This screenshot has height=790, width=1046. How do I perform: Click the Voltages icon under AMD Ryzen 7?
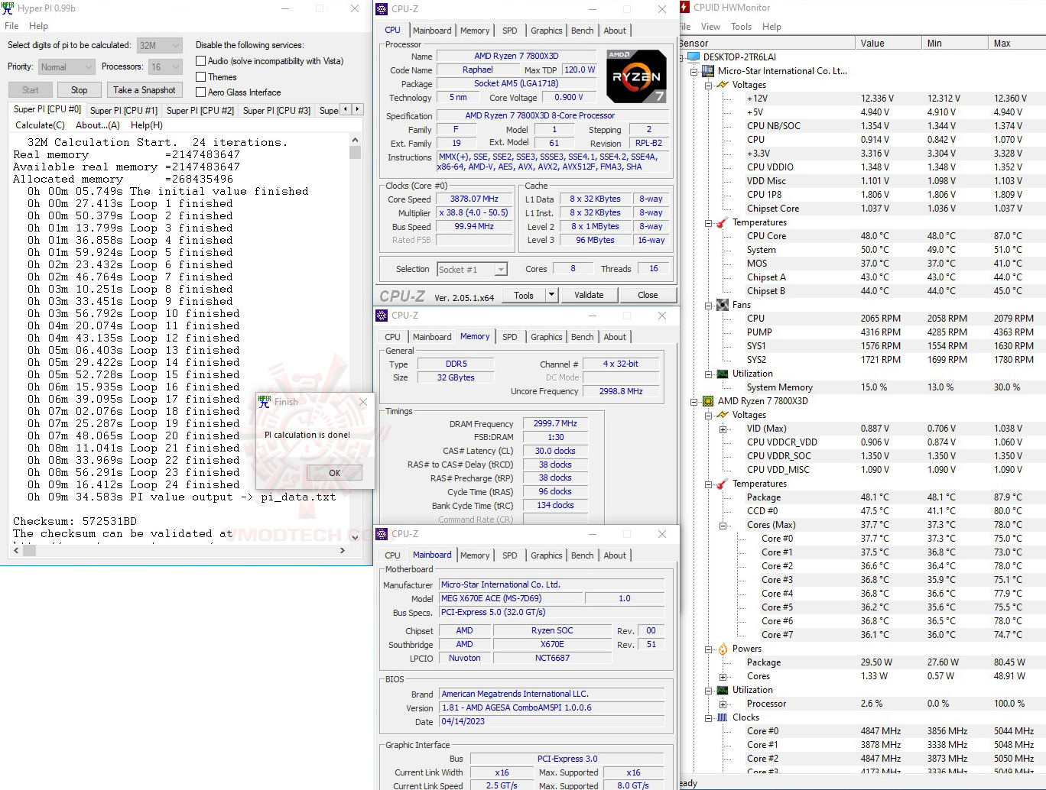tap(723, 415)
